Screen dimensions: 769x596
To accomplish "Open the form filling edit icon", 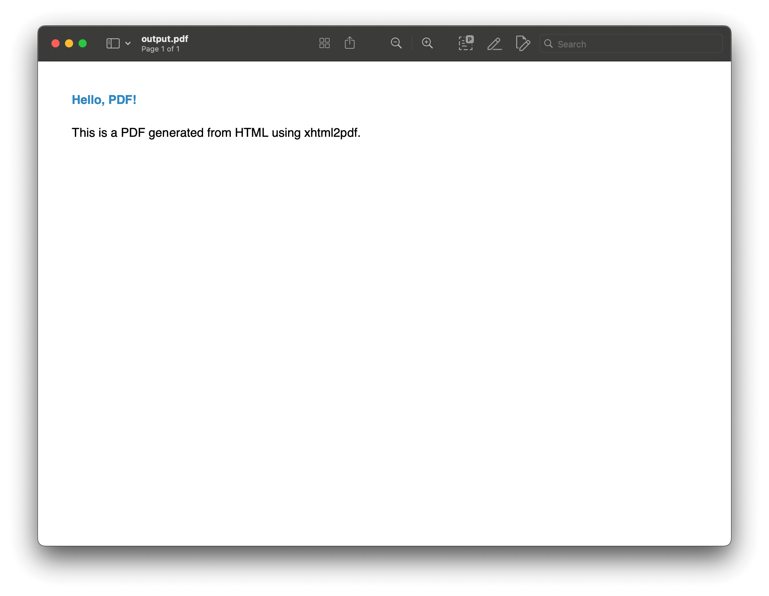I will pos(523,43).
